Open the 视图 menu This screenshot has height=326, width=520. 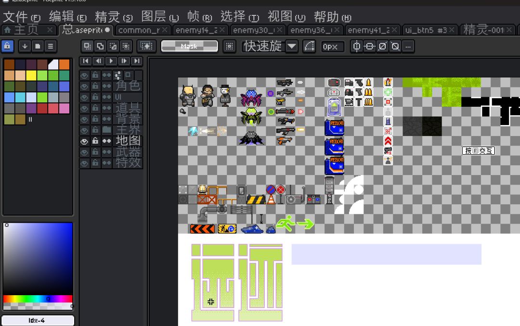click(x=286, y=16)
